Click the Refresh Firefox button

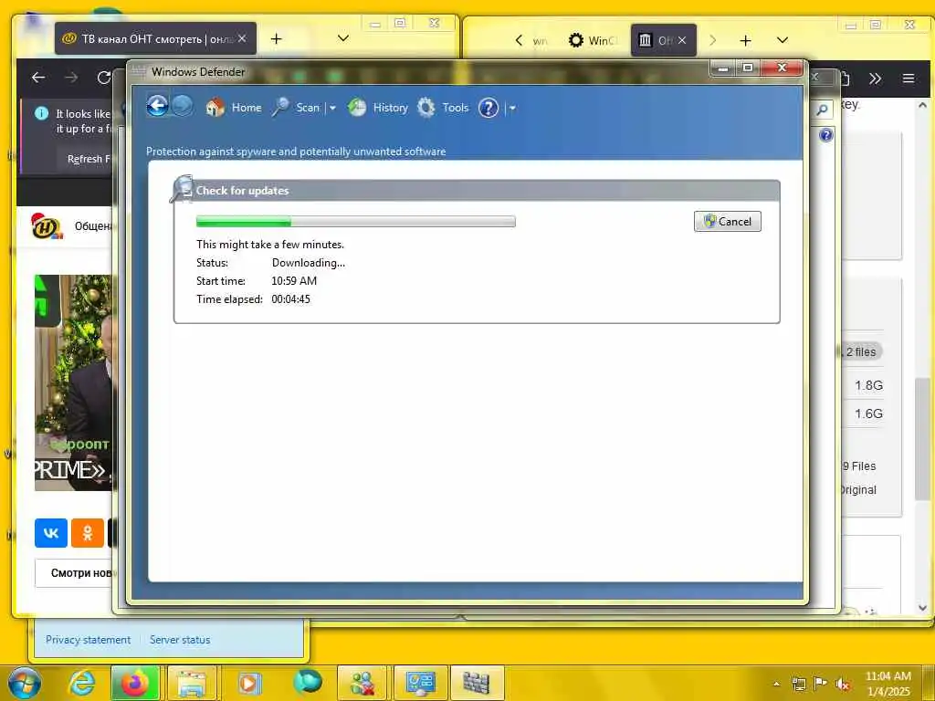[89, 159]
